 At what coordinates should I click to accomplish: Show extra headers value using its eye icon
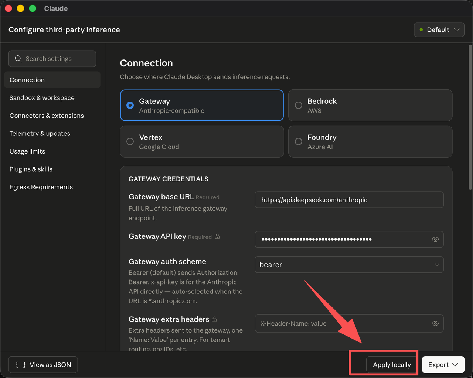[435, 323]
